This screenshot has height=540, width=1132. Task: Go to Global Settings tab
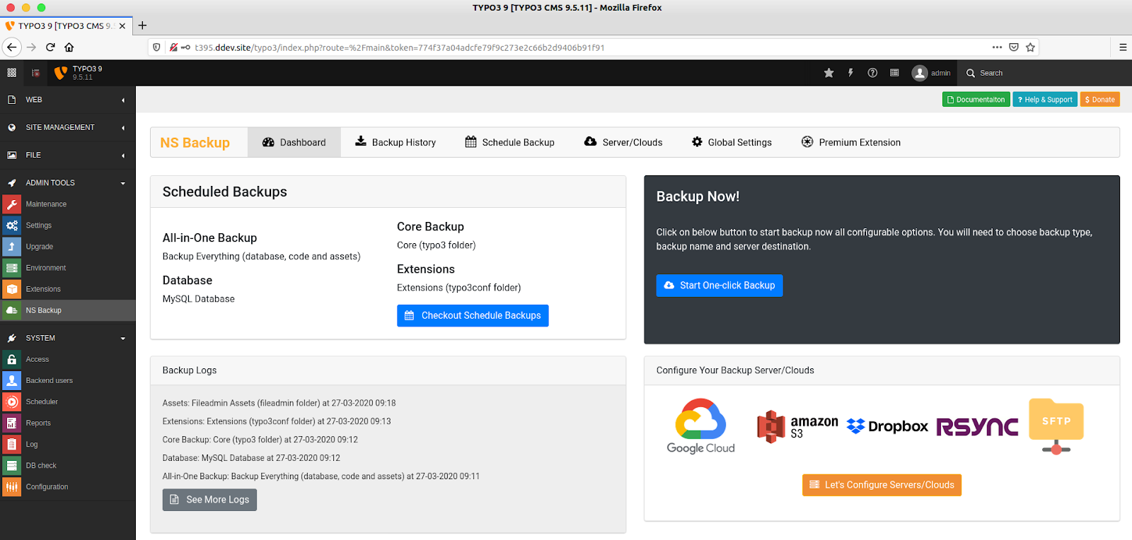732,142
